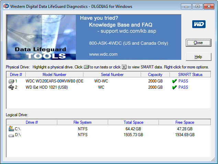Select the C:\ logical drive label
Screen dimensions: 218x164
[x=18, y=129]
